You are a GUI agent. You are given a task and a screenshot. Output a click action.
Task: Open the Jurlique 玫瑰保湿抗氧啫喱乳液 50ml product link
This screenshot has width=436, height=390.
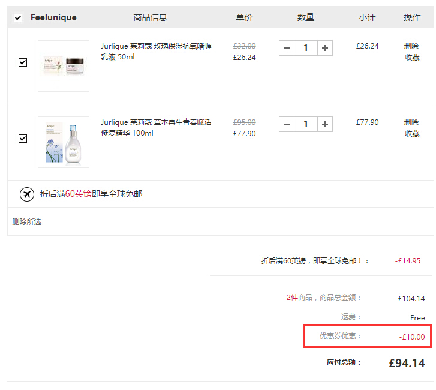[157, 52]
